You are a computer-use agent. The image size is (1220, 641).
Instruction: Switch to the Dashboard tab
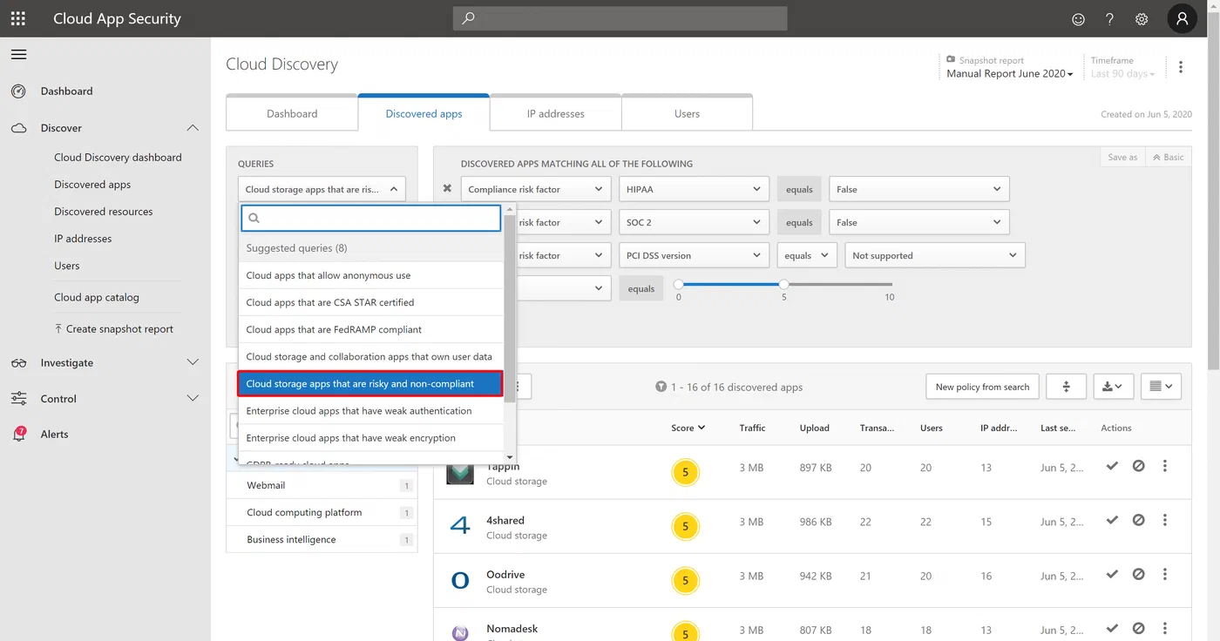pyautogui.click(x=292, y=113)
